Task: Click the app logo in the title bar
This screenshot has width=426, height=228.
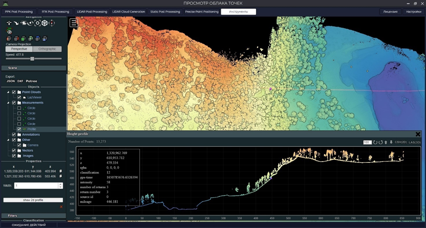Action: [6, 3]
